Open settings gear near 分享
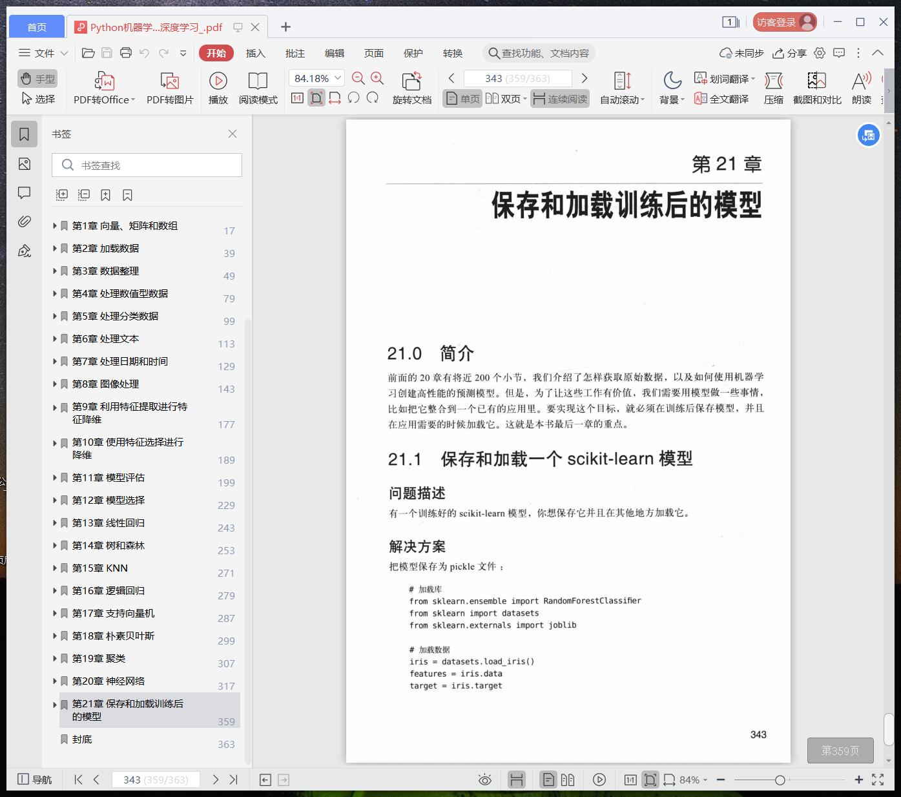Screen dimensions: 901x797 [x=820, y=53]
